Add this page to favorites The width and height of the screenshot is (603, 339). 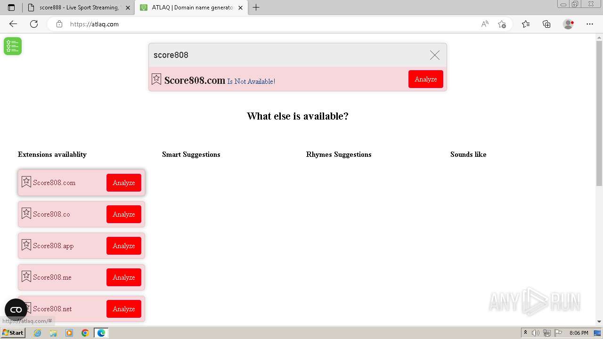click(502, 24)
